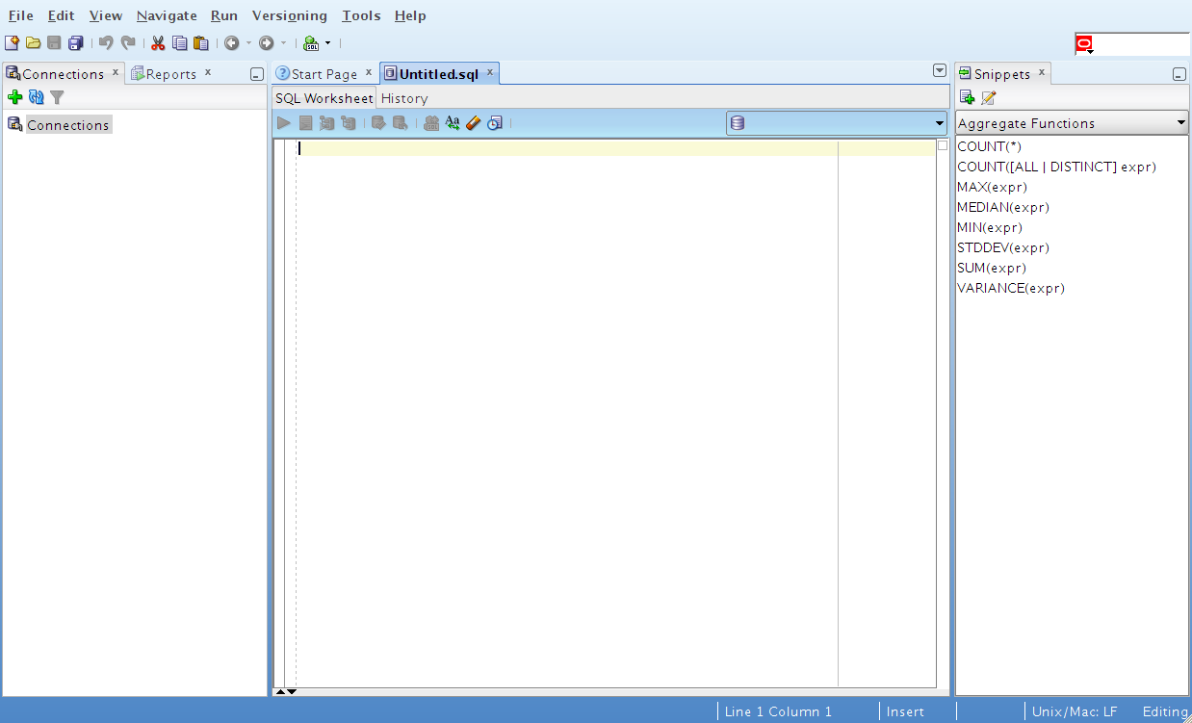Close the Untitled.sql tab
1192x723 pixels.
point(489,72)
